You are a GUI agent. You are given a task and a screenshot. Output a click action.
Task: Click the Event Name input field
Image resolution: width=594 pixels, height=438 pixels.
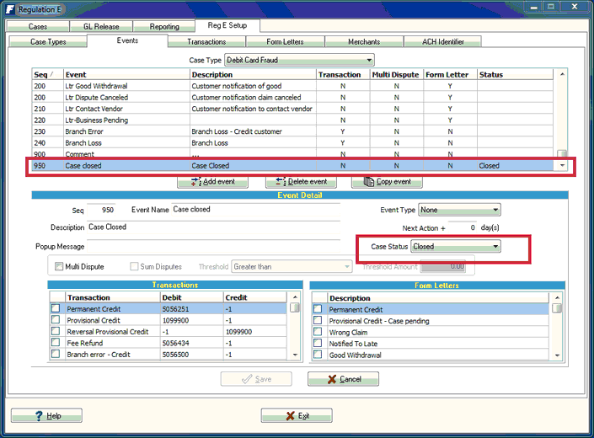click(255, 210)
